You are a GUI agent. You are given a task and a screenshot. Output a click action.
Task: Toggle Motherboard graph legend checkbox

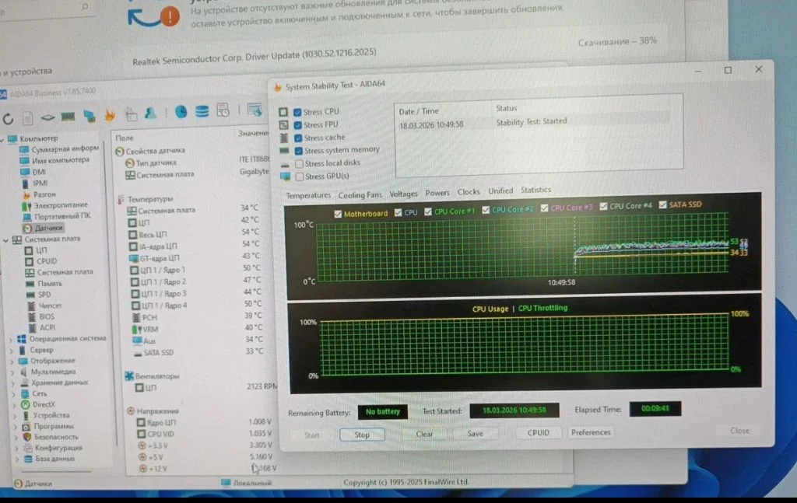point(338,215)
